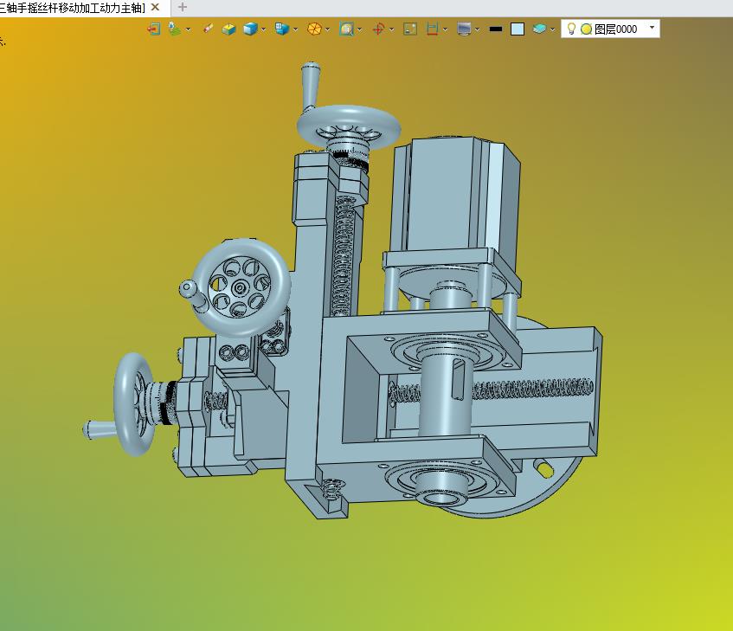The height and width of the screenshot is (631, 733).
Task: Click the teal layered block icon
Action: (x=539, y=29)
